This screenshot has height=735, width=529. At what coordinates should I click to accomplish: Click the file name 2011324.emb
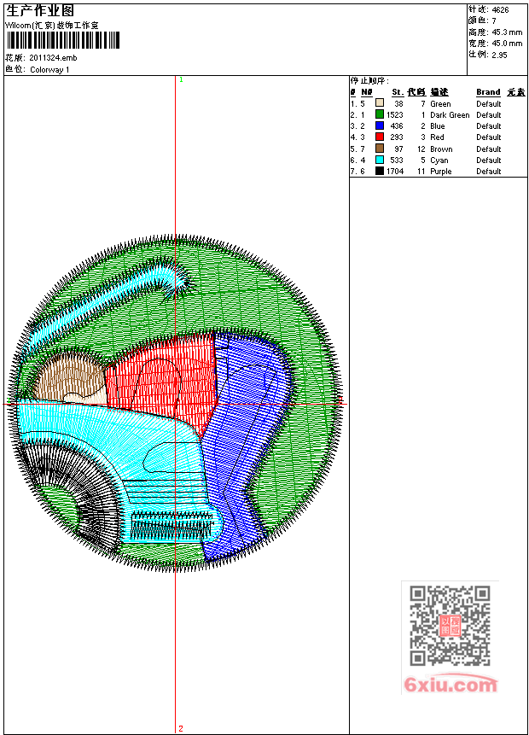pyautogui.click(x=53, y=58)
